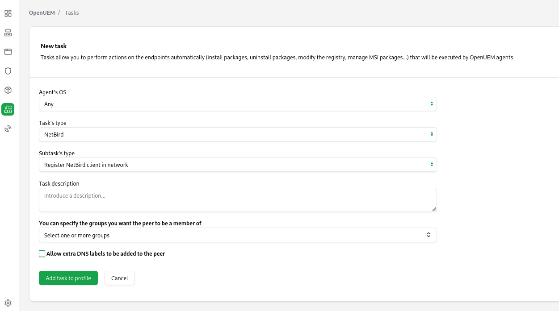Open the Security shield section
Image resolution: width=559 pixels, height=311 pixels.
8,70
